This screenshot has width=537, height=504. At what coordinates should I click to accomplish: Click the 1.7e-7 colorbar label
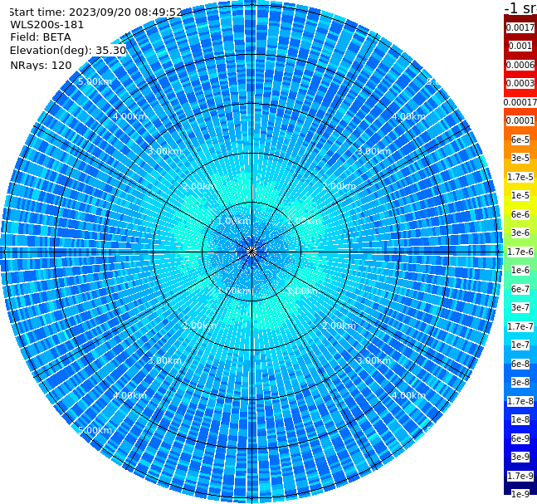point(520,326)
